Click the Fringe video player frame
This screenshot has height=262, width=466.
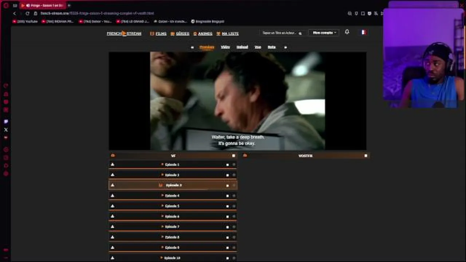click(x=238, y=101)
